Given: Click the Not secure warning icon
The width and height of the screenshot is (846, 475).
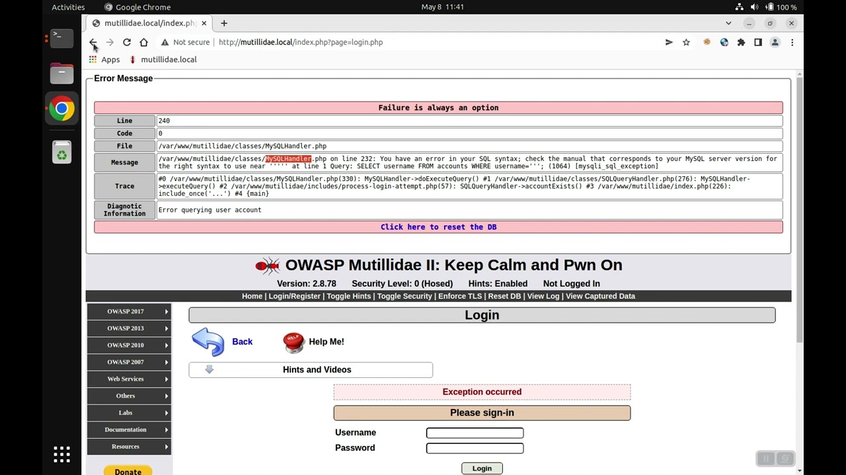Looking at the screenshot, I should 165,42.
